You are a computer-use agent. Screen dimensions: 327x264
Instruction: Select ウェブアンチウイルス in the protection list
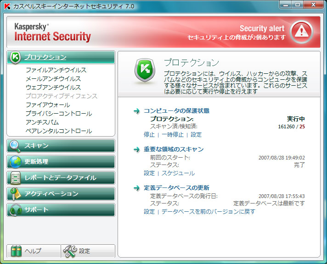coord(53,88)
